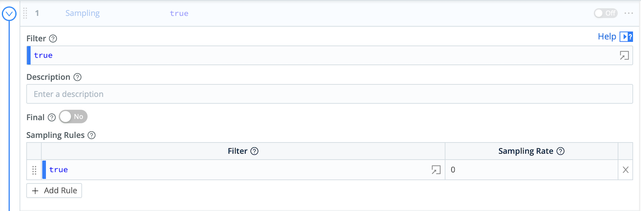641x211 pixels.
Task: Open the Help panel icon
Action: 626,37
